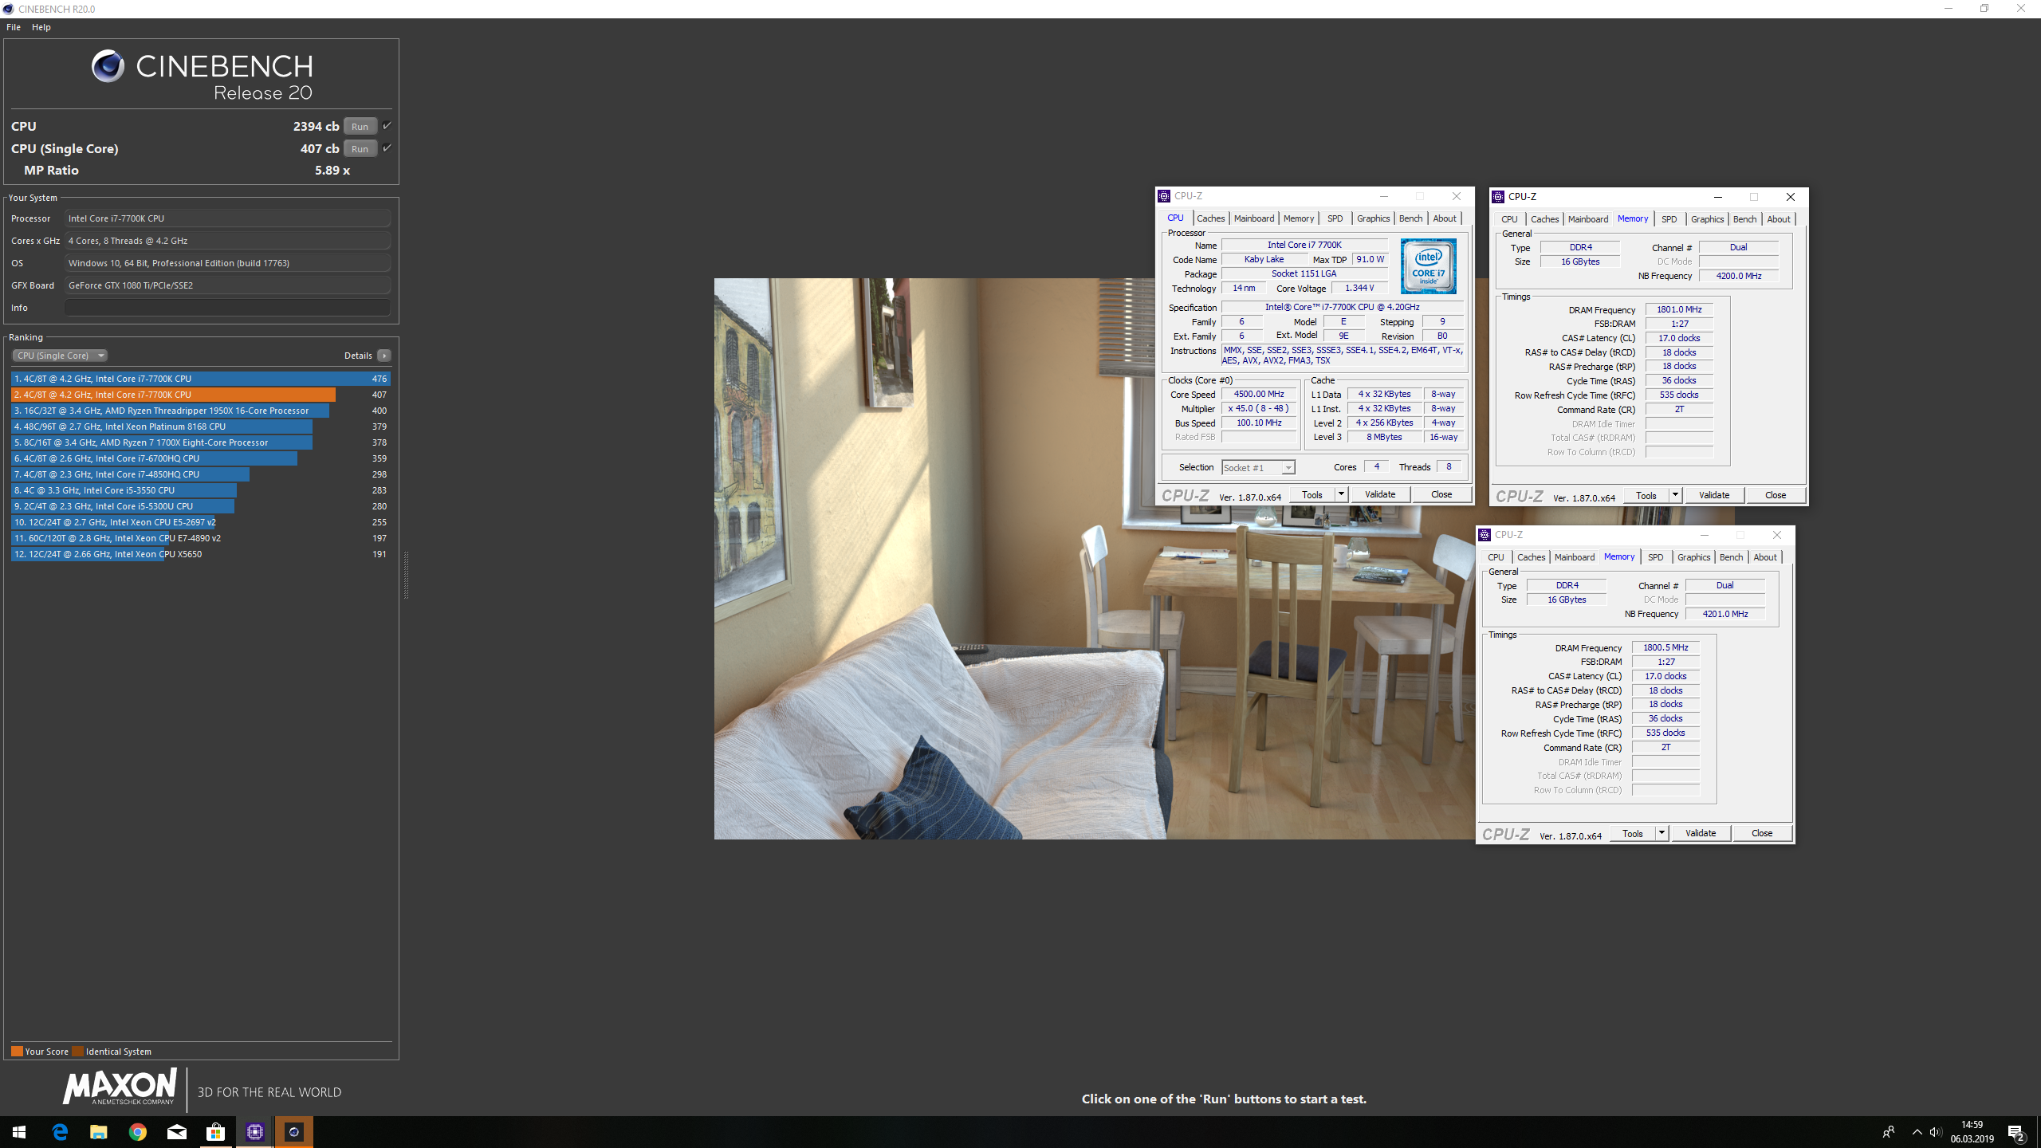2041x1148 pixels.
Task: Open the CPU (Single Core) ranking dropdown
Action: [x=60, y=356]
